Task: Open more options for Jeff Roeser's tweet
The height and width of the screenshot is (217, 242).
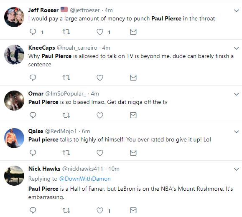Action: click(237, 11)
